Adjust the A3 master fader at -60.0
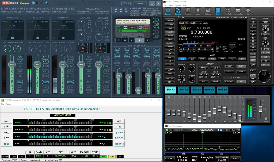Screen dimensions: 274x162 (x=138, y=90)
